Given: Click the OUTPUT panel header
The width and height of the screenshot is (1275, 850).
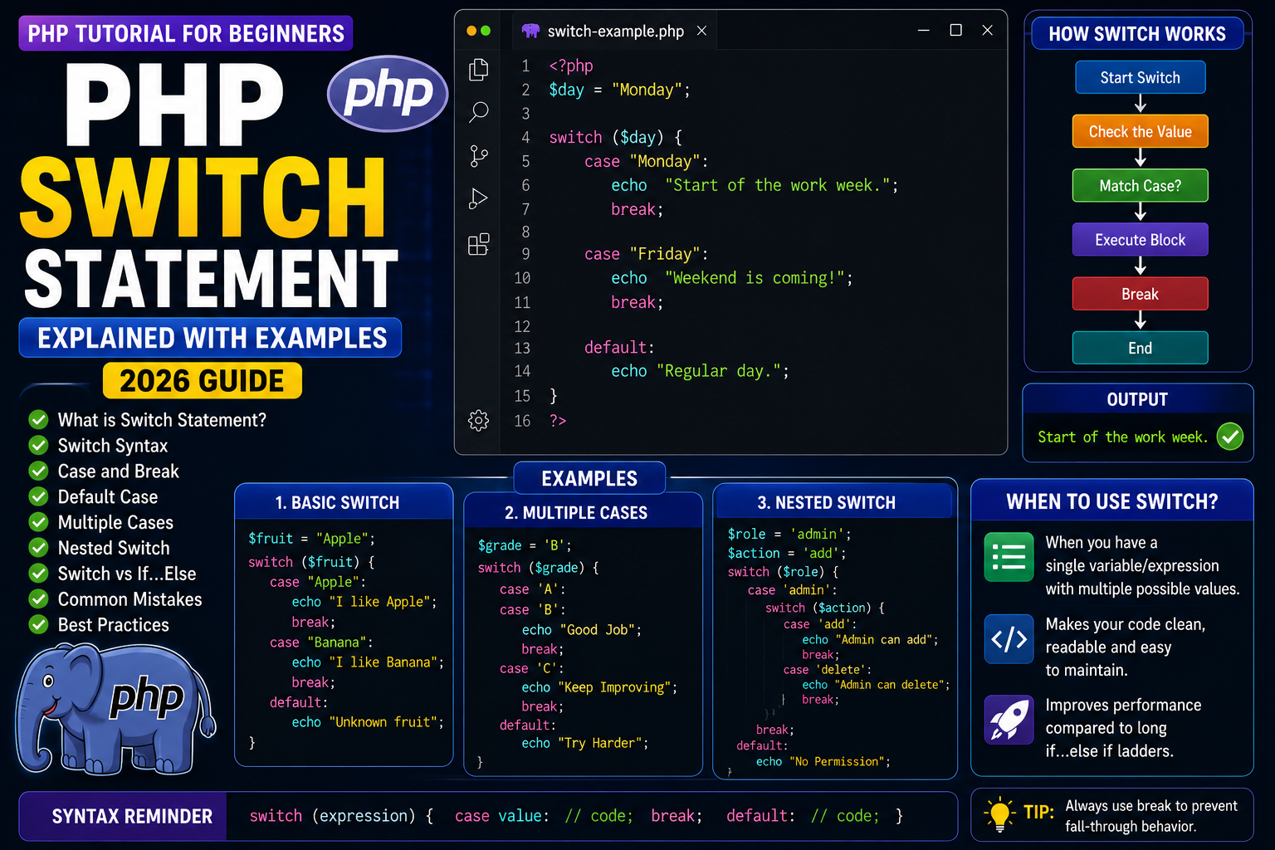Looking at the screenshot, I should (x=1137, y=399).
